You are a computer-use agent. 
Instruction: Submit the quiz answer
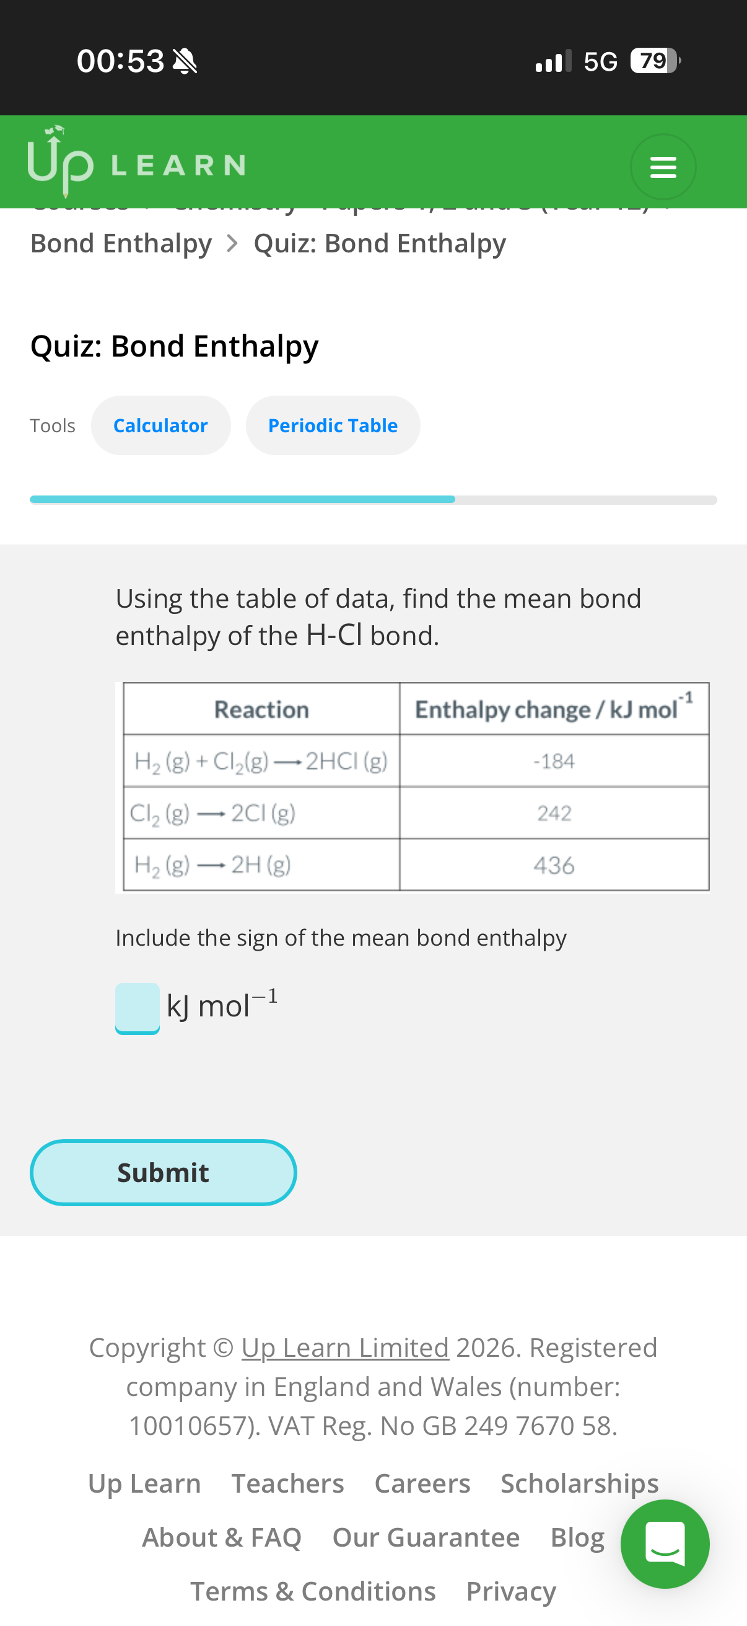(x=164, y=1172)
